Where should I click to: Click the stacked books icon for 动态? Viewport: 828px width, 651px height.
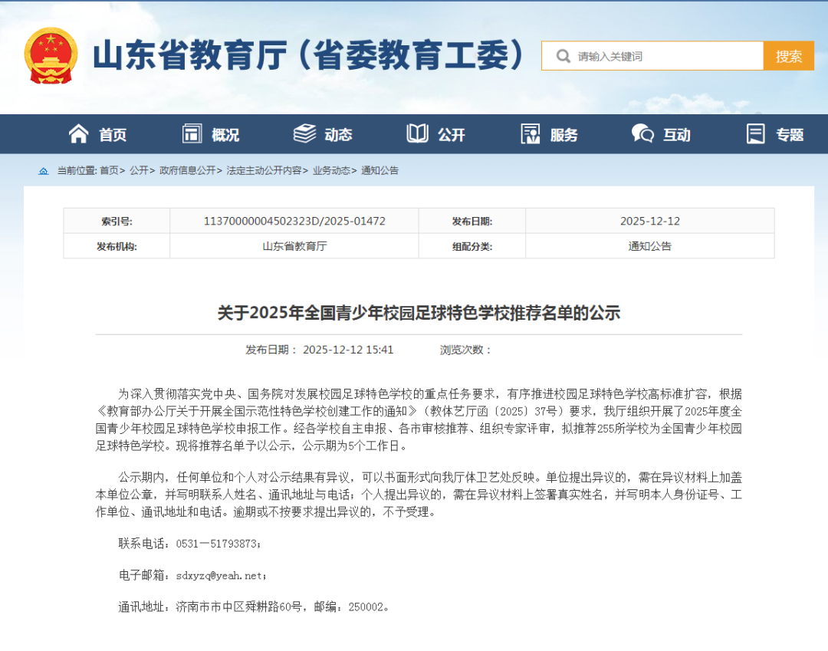[x=304, y=134]
